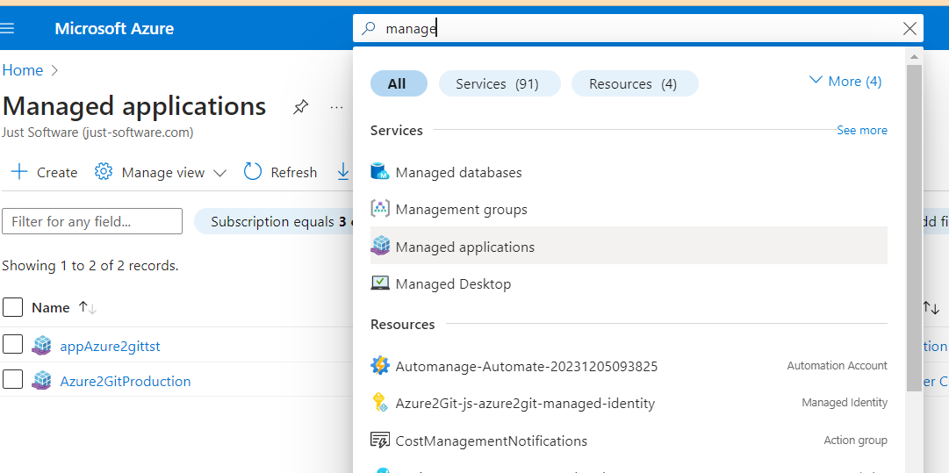Image resolution: width=949 pixels, height=473 pixels.
Task: Click the Manage view gear icon
Action: tap(104, 172)
